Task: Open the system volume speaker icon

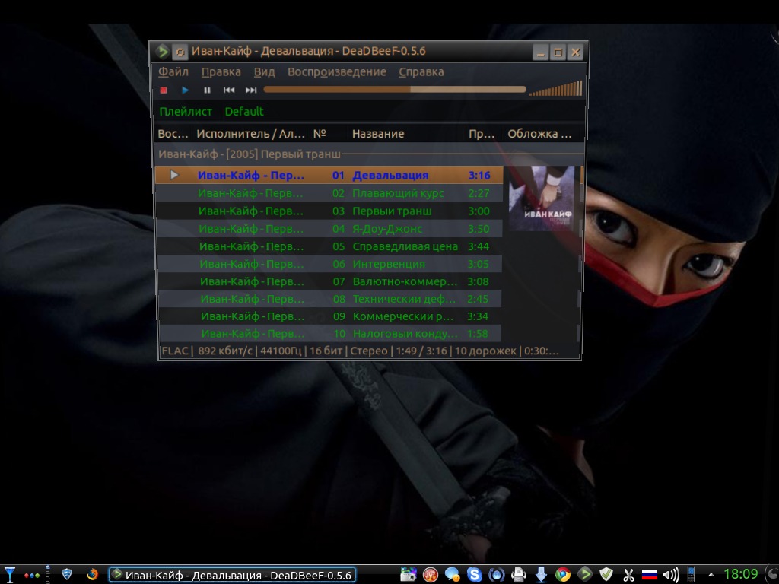Action: click(671, 575)
